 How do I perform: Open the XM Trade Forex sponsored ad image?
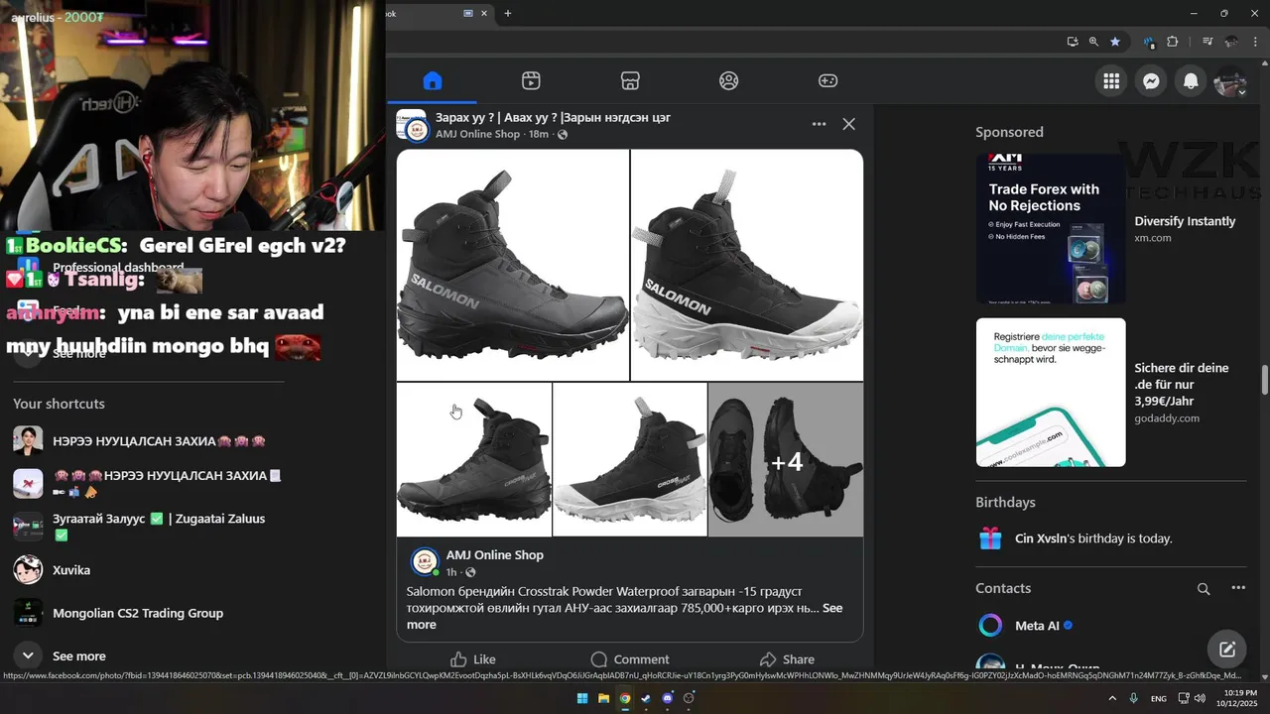tap(1051, 229)
